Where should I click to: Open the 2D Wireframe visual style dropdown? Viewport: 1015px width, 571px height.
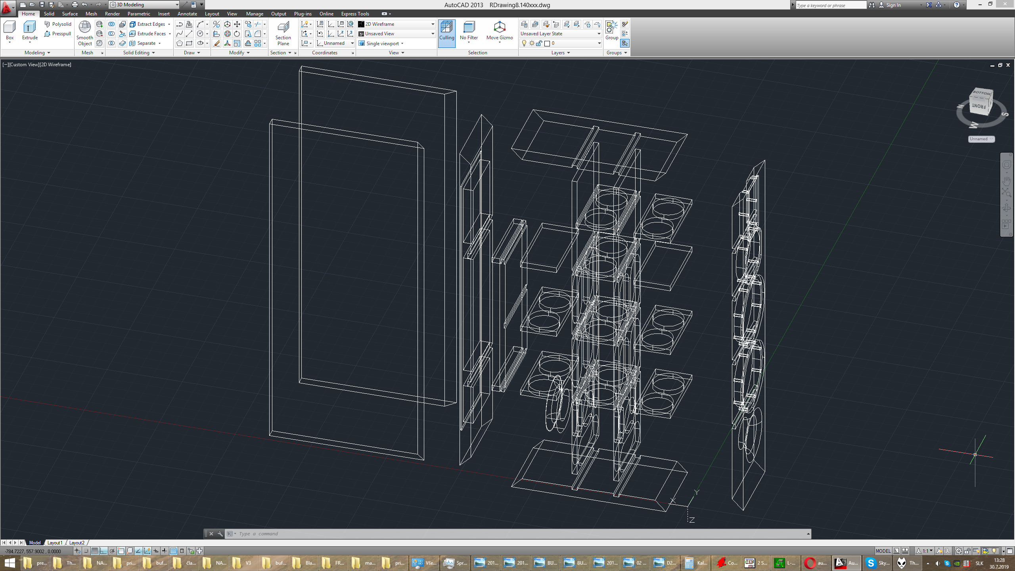(396, 24)
